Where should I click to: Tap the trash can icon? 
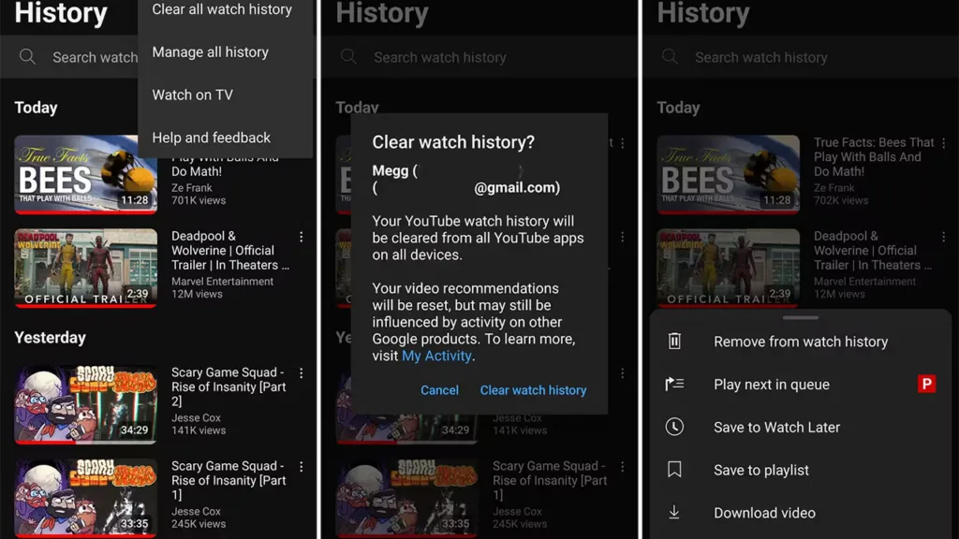(x=674, y=341)
